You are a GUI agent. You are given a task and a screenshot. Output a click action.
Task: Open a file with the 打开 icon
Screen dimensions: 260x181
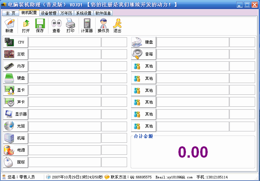(x=26, y=25)
